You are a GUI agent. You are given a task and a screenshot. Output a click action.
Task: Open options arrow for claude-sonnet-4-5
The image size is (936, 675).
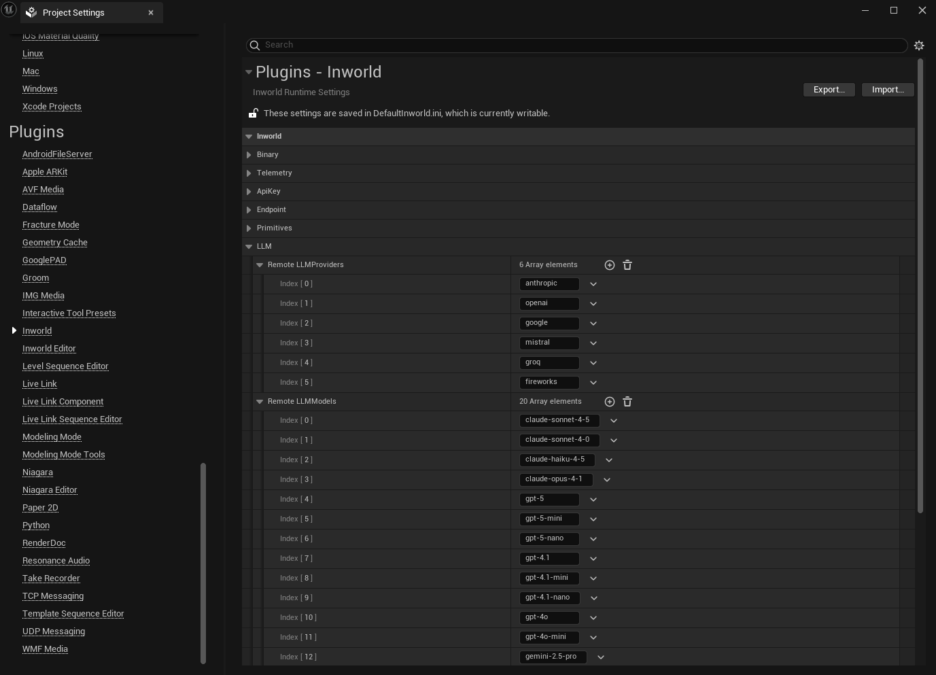click(614, 421)
